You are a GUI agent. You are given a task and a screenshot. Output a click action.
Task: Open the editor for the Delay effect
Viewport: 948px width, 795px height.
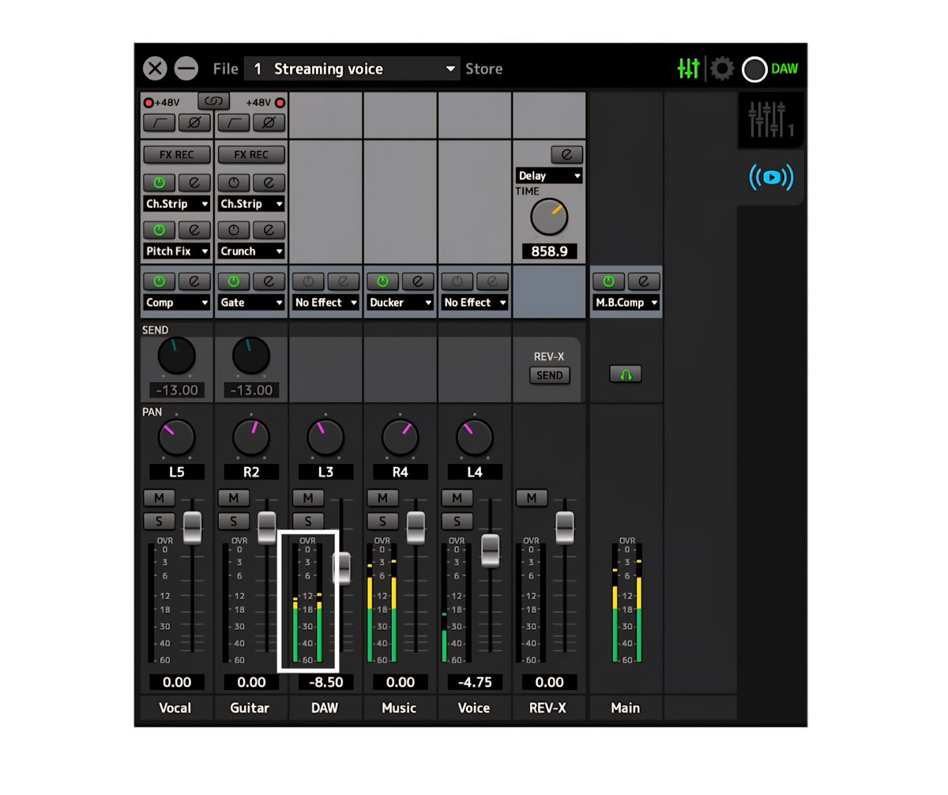566,155
